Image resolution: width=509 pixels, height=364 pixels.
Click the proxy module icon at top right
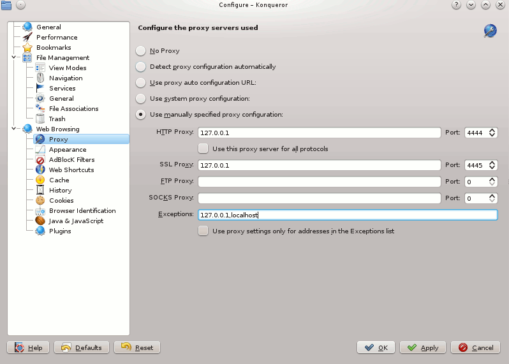pos(490,31)
